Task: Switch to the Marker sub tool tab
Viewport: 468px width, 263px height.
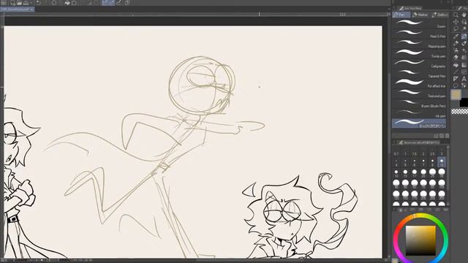Action: 420,15
